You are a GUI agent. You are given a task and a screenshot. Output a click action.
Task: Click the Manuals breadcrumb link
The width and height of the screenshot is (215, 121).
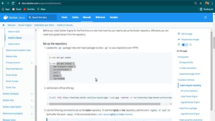point(11,25)
